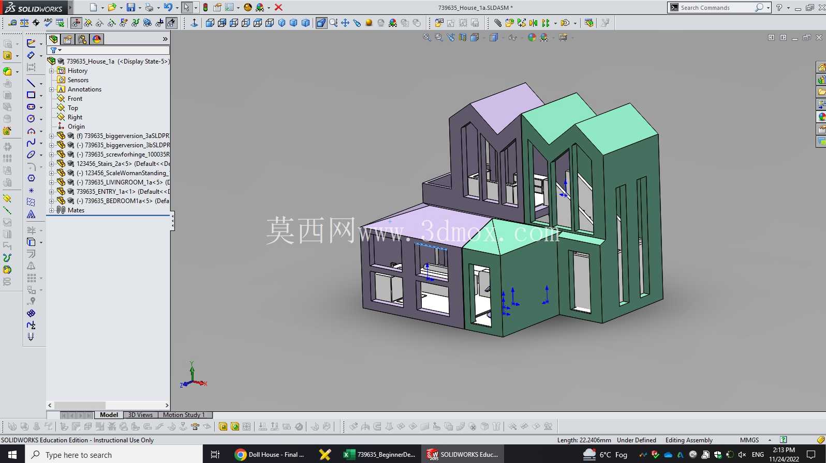Viewport: 826px width, 463px height.
Task: Undo the last action
Action: pos(168,7)
